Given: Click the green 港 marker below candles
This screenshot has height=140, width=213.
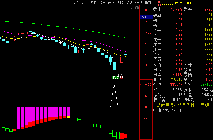Looking at the screenshot, I should pos(118,77).
